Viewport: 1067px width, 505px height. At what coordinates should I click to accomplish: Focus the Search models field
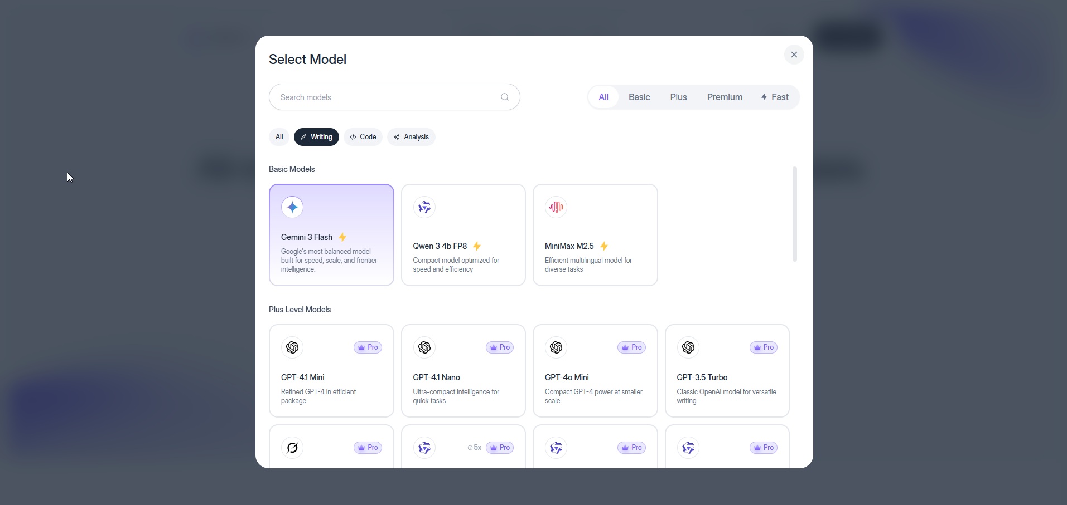(394, 97)
